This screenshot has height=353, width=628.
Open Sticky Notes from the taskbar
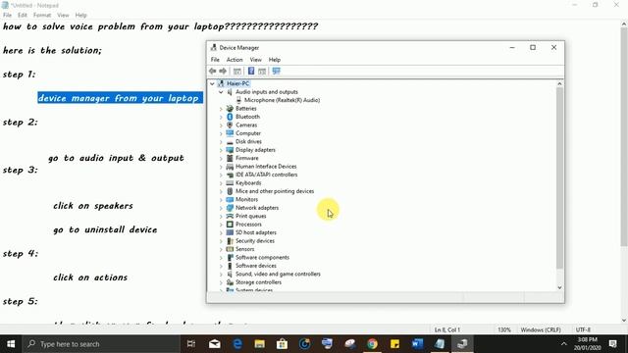click(x=394, y=344)
